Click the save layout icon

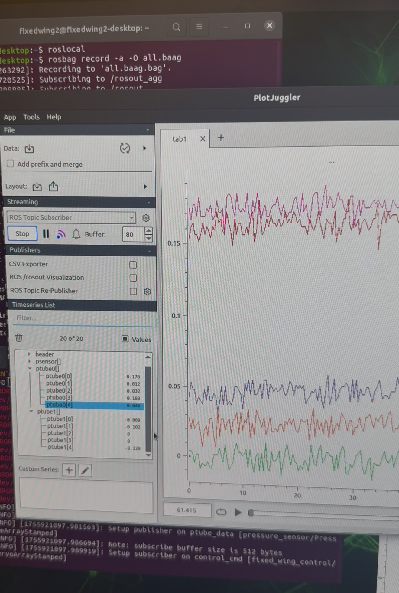pyautogui.click(x=53, y=187)
